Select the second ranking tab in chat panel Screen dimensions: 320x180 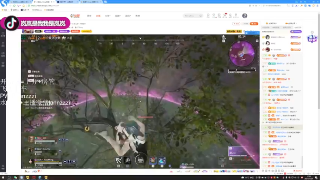276,28
